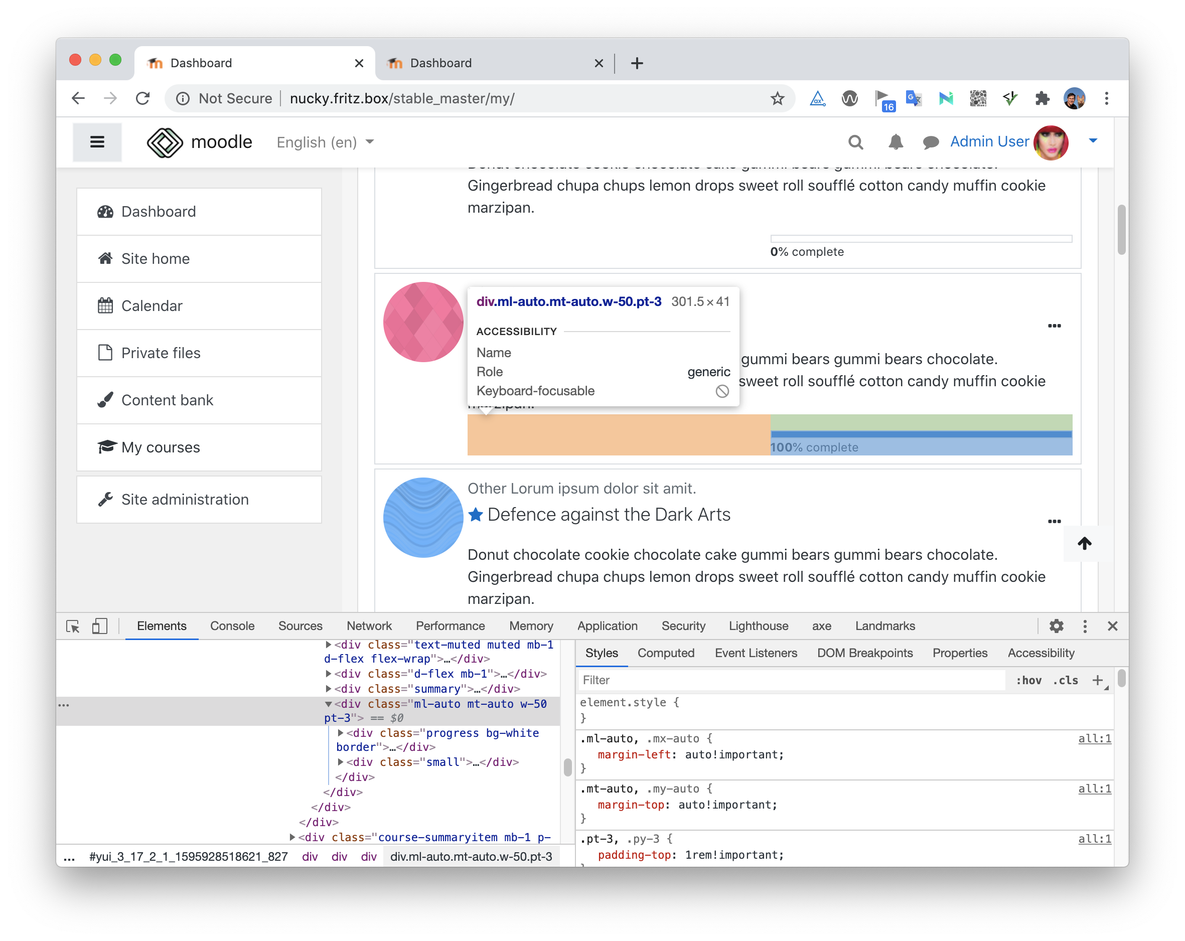
Task: Open DevTools settings gear
Action: (1056, 626)
